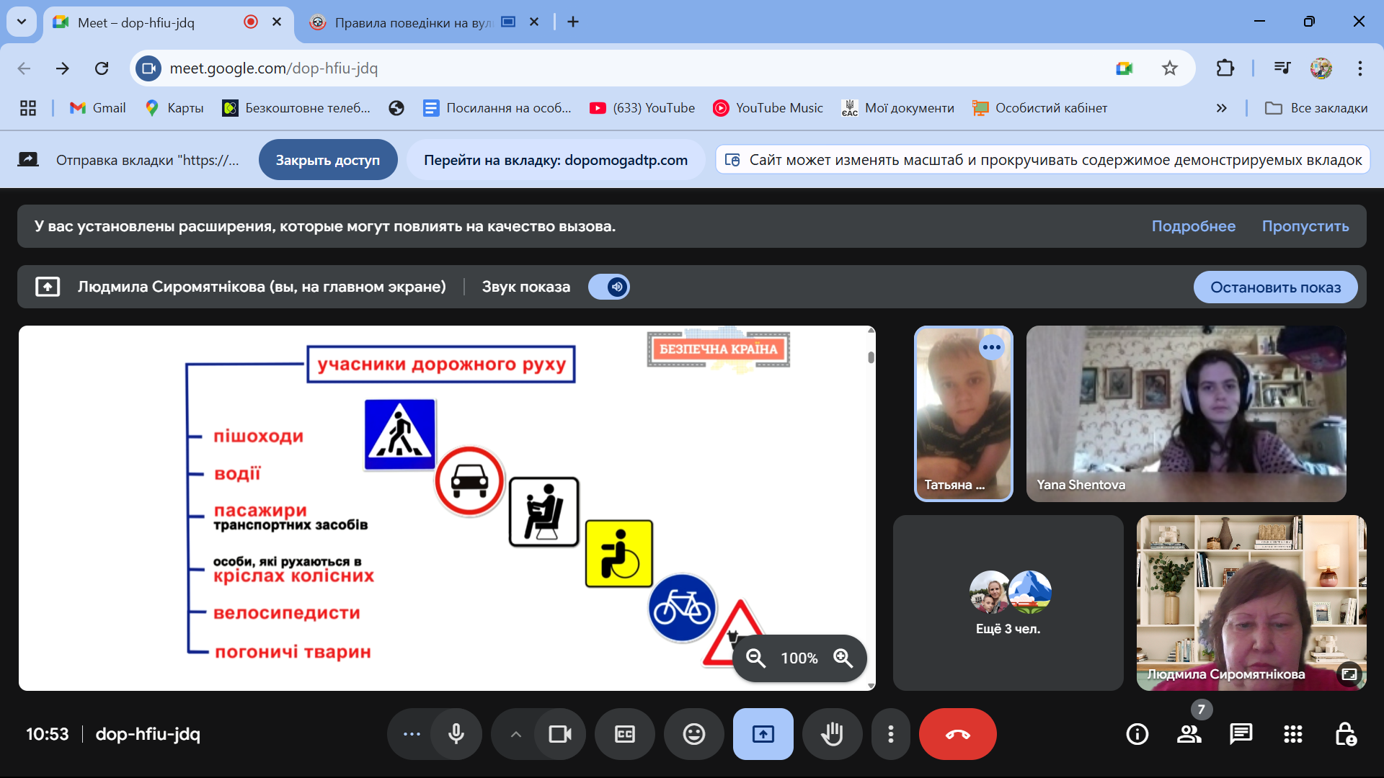Open Chrome three-dot menu
The width and height of the screenshot is (1384, 778).
tap(1360, 68)
